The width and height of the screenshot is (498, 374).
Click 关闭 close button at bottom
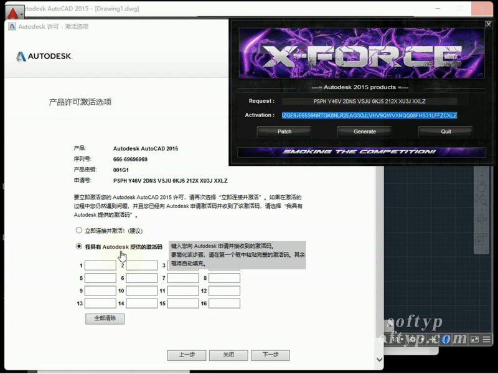pos(228,355)
